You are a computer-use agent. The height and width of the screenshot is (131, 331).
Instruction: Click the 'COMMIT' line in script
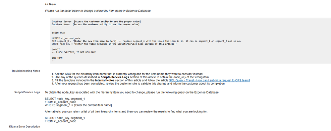pyautogui.click(x=56, y=49)
